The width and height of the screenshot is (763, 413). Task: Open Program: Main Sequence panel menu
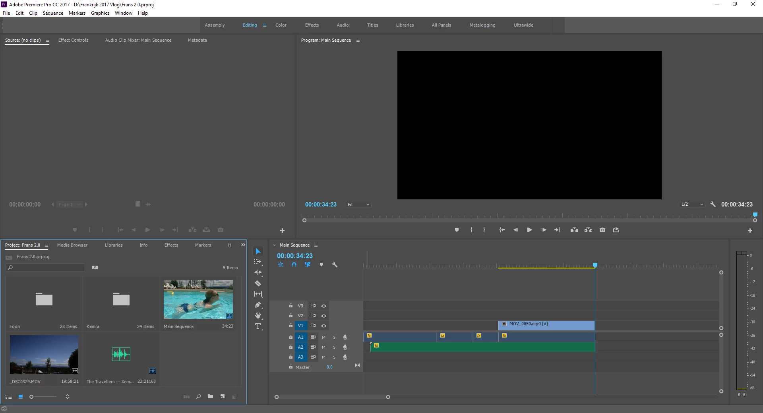[x=358, y=40]
